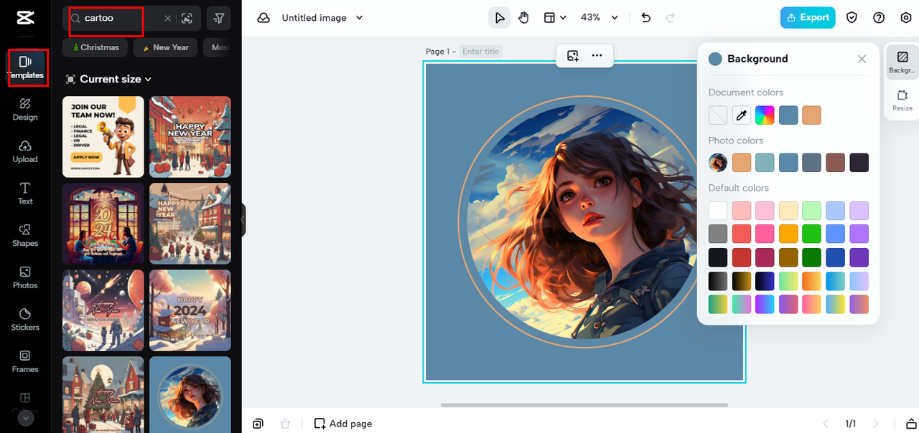Open the rainbow custom color picker
919x433 pixels.
pos(765,115)
